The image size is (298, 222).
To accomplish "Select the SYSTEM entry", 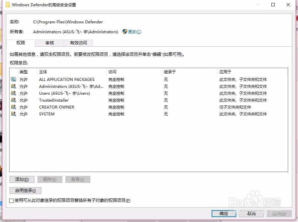I will (x=47, y=114).
